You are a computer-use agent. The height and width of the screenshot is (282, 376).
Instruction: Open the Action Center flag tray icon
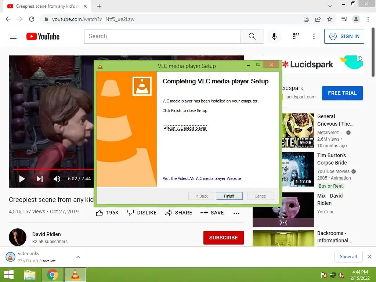pos(324,275)
